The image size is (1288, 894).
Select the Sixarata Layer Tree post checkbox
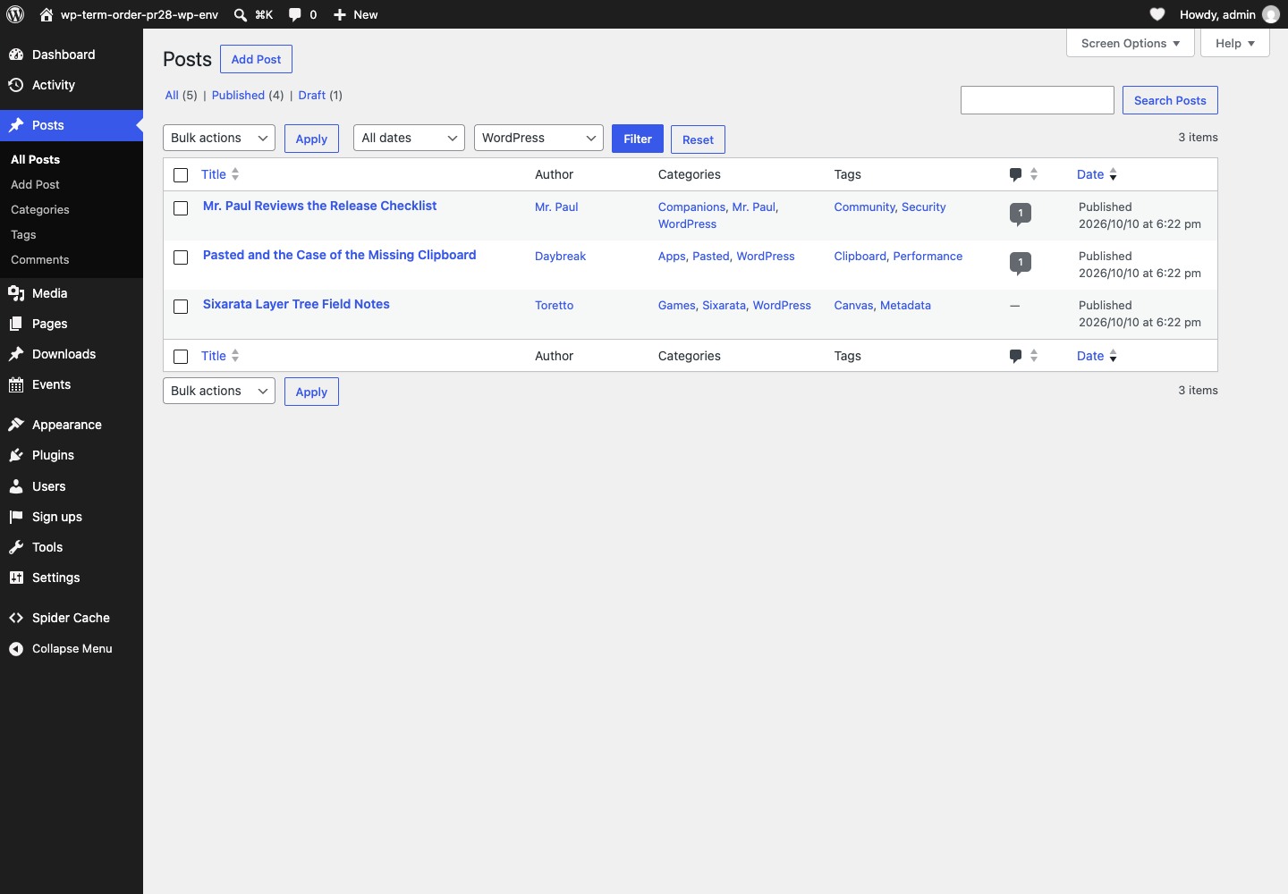click(x=181, y=307)
